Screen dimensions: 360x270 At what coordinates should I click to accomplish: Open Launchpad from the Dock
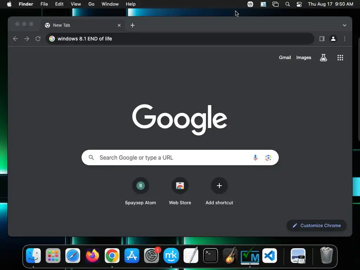[x=53, y=256]
